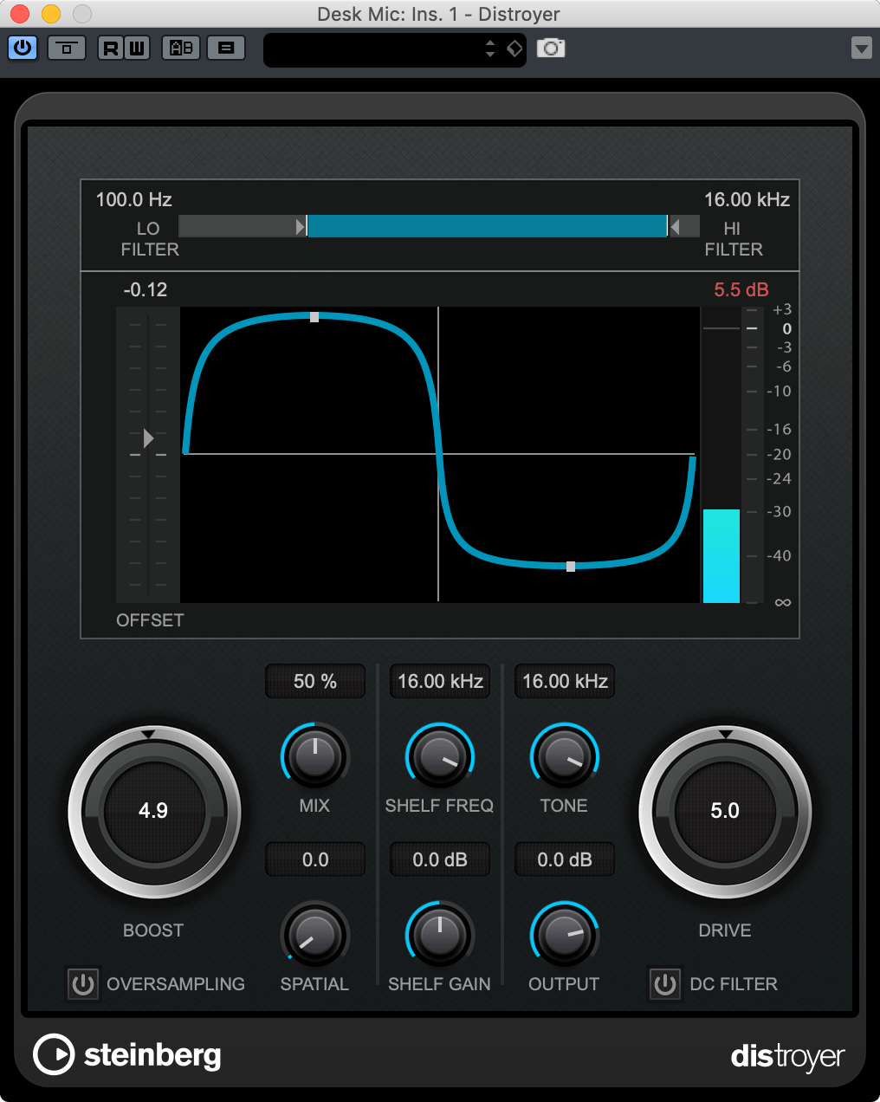
Task: Click the Hi Filter slider handle
Action: [x=674, y=227]
